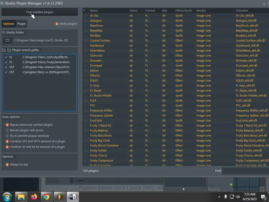Toggle favorite star for EQUO

click(85, 80)
